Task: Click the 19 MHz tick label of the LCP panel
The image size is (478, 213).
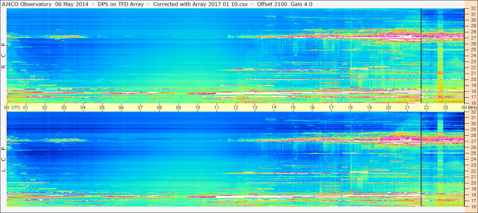Action: coord(473,189)
